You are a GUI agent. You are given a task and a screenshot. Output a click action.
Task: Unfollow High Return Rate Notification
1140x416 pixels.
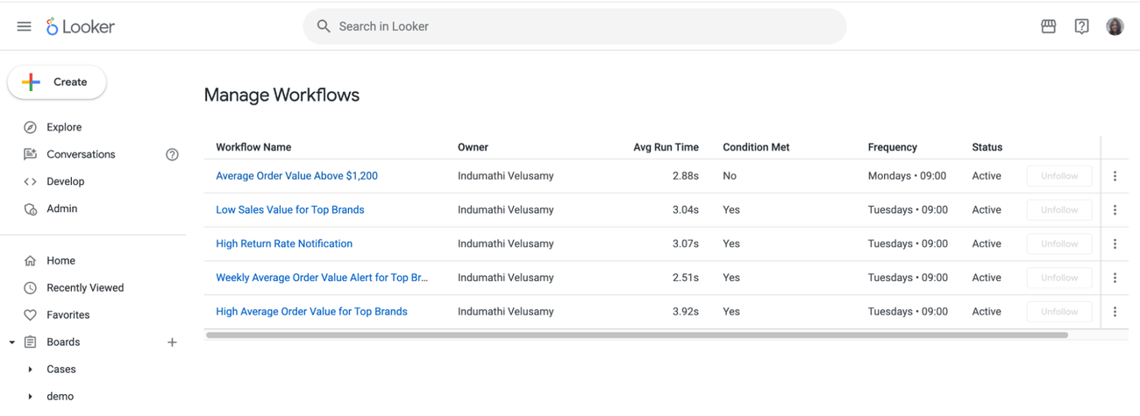pyautogui.click(x=1059, y=243)
